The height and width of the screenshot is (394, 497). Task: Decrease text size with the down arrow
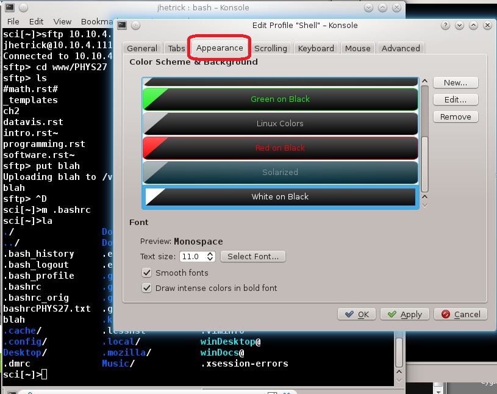[x=210, y=259]
